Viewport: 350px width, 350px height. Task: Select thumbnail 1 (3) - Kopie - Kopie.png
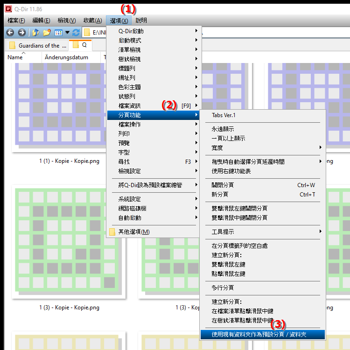tap(69, 248)
